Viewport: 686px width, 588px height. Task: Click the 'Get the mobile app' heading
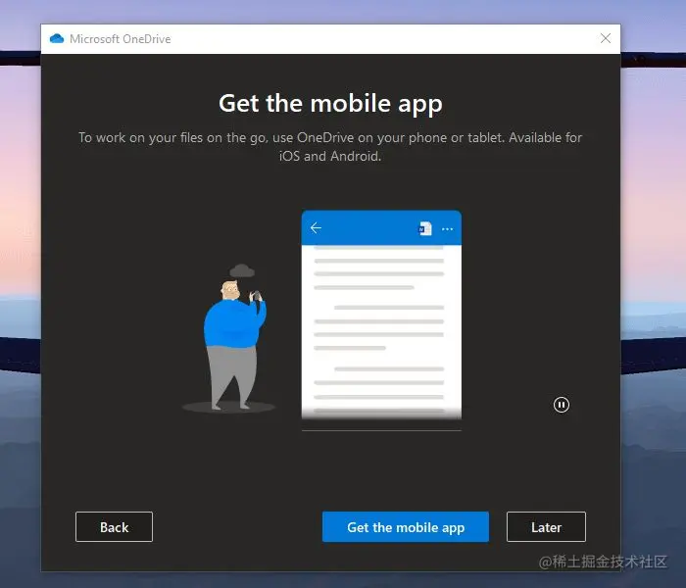point(330,104)
